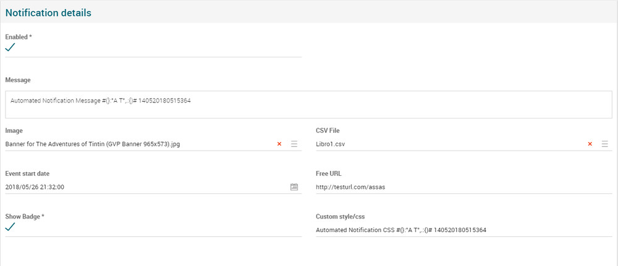618x266 pixels.
Task: Open the Event start date calendar picker
Action: [x=294, y=187]
